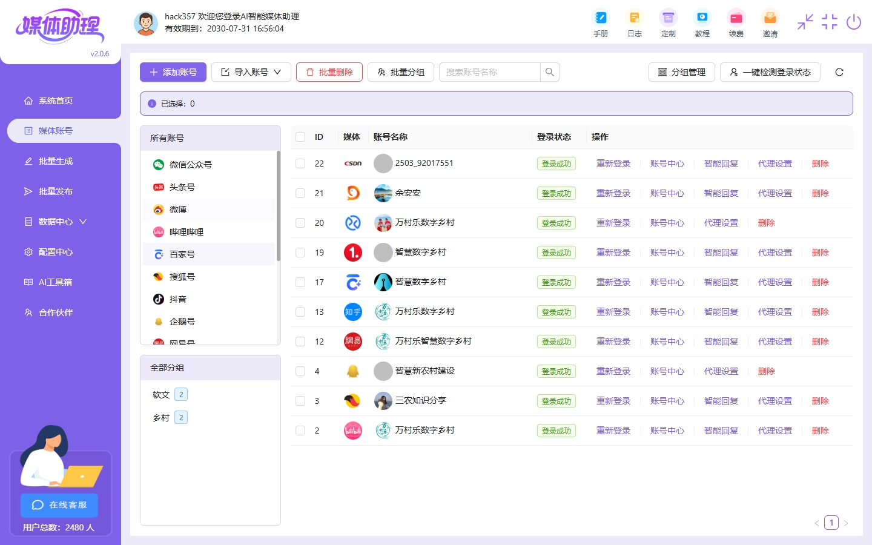Click the 邀请 invite icon
Image resolution: width=872 pixels, height=545 pixels.
tap(770, 18)
